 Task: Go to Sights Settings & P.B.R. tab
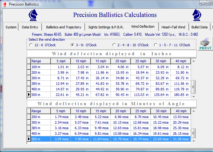click(x=106, y=27)
